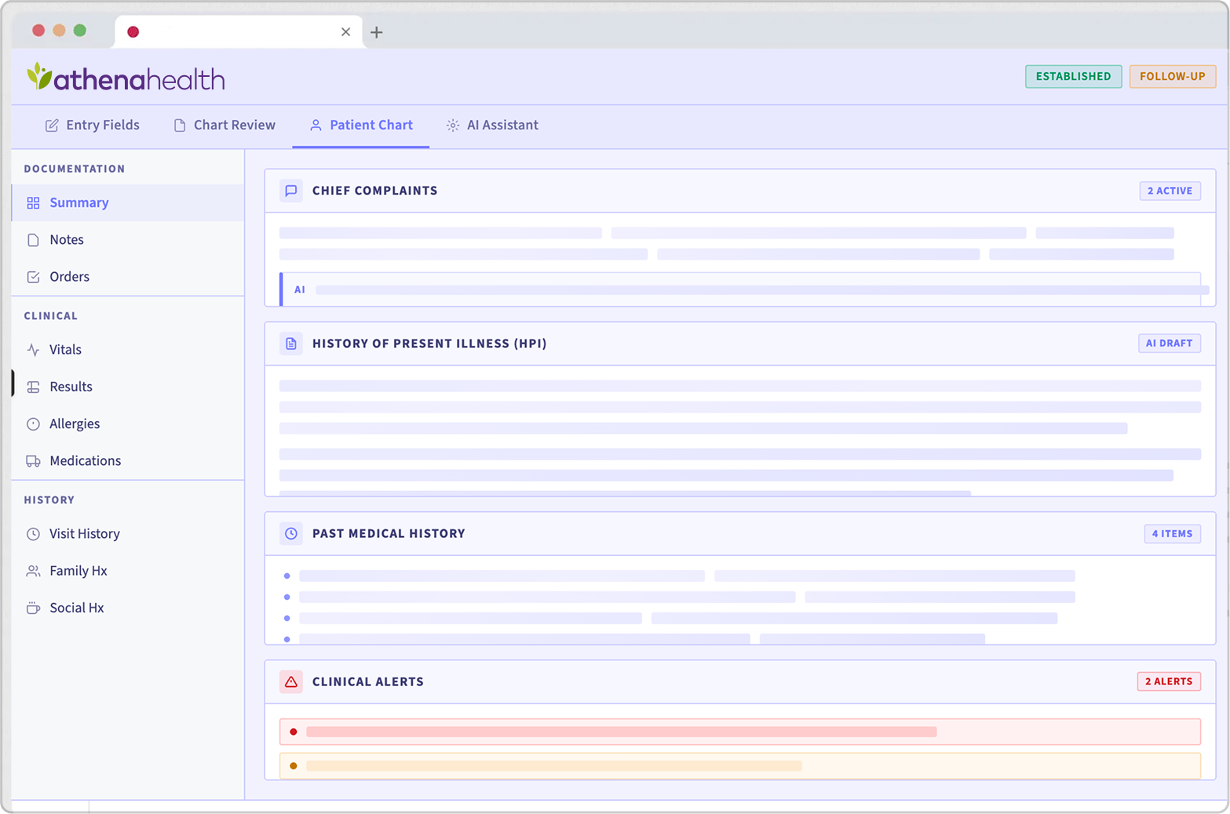Click the FOLLOW-UP badge

(1172, 76)
